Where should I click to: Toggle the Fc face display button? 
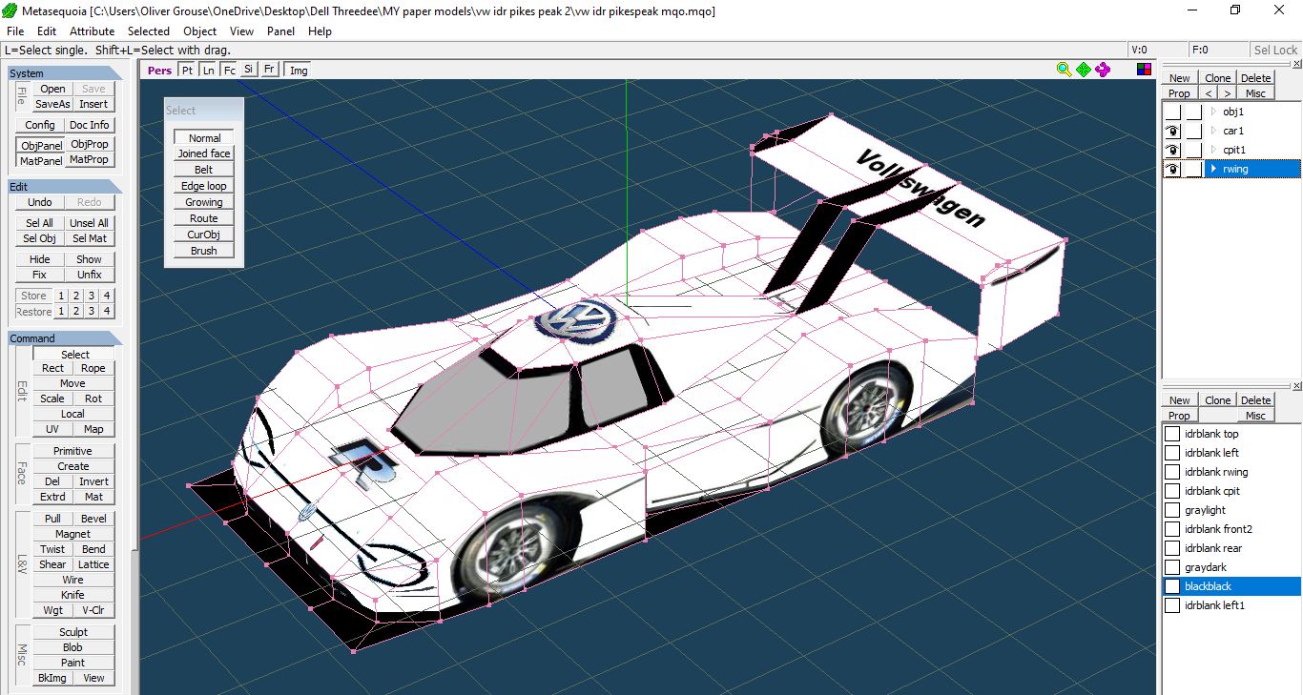tap(229, 70)
